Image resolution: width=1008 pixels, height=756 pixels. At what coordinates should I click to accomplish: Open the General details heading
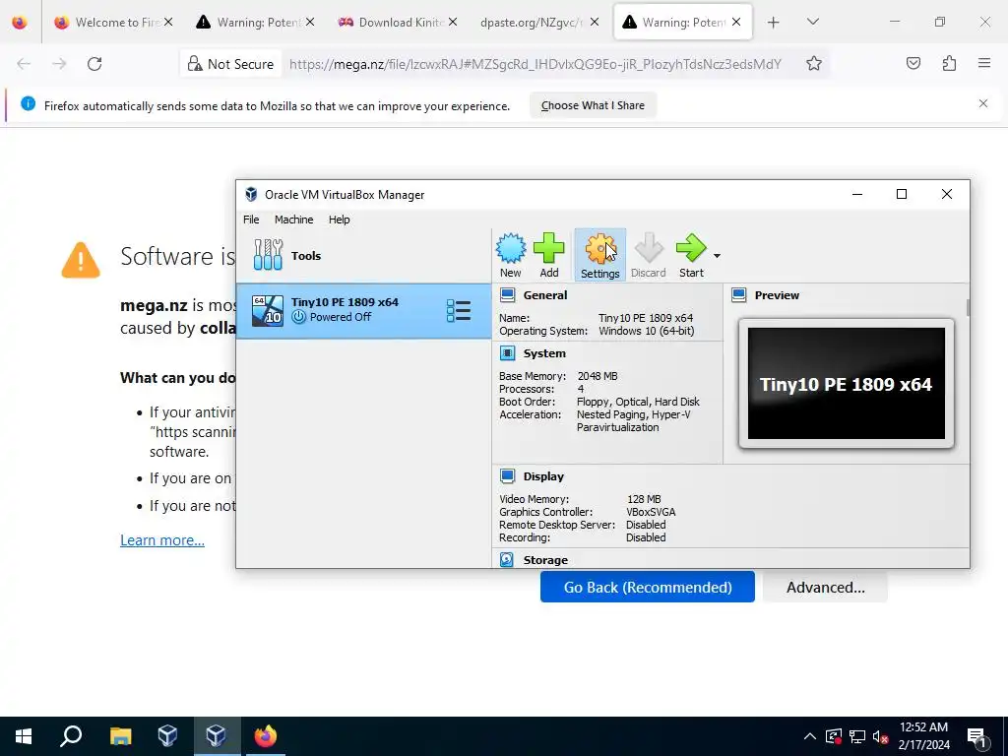(545, 295)
